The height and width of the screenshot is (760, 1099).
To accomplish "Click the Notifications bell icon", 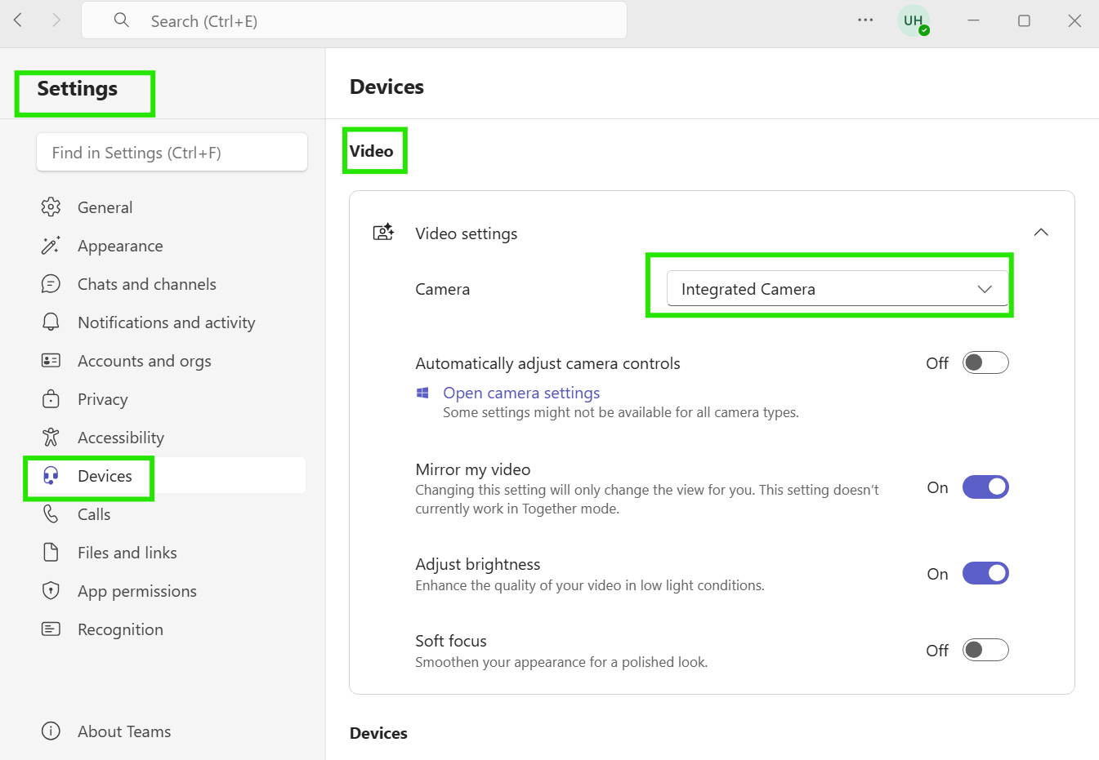I will coord(51,322).
